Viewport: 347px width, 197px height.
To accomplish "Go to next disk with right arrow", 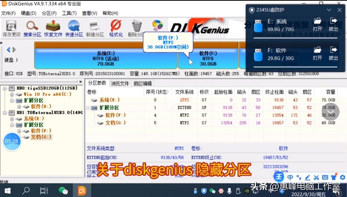I will [x=14, y=50].
